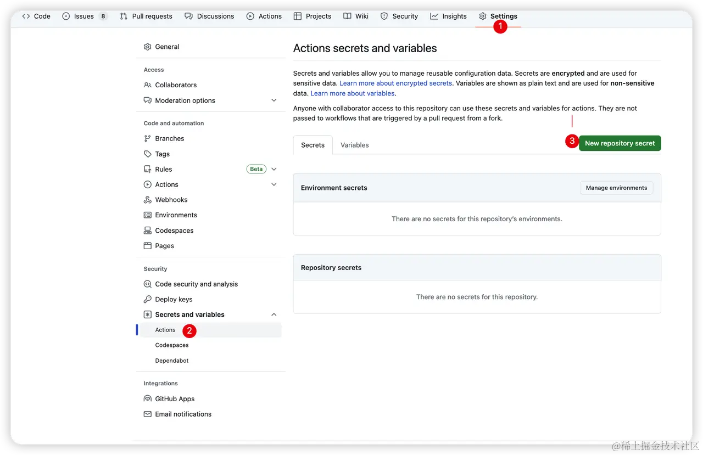Click the Moderation options comment icon
This screenshot has height=455, width=703.
pos(147,100)
